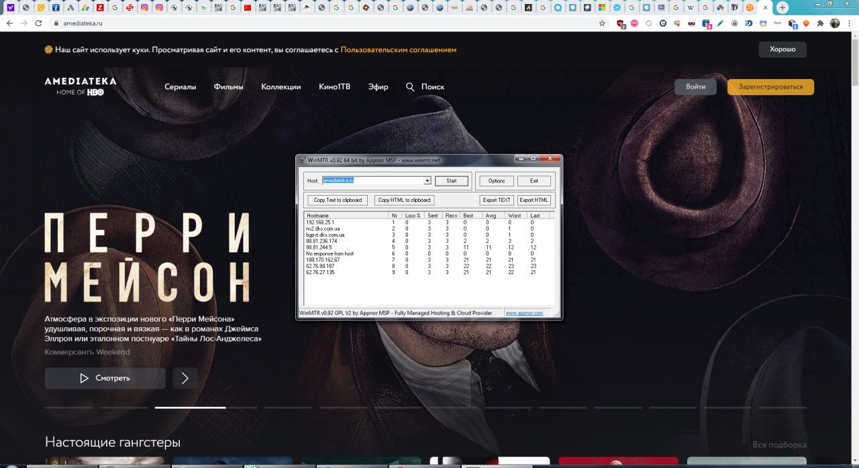Click the Amediateka Home of HBO logo
The height and width of the screenshot is (468, 859).
click(81, 86)
